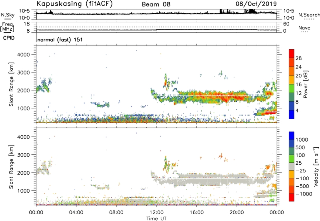
Task: Click "2000" on the velocity panel axis
Action: click(24, 173)
